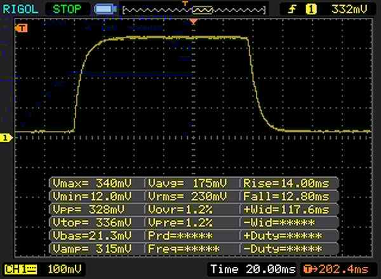Click the 332mV trigger level value
The height and width of the screenshot is (279, 381).
click(349, 10)
